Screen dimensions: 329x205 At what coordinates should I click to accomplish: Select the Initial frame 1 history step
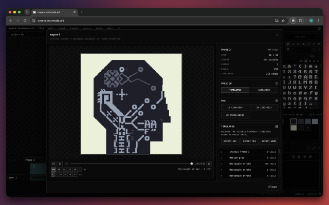click(x=248, y=152)
